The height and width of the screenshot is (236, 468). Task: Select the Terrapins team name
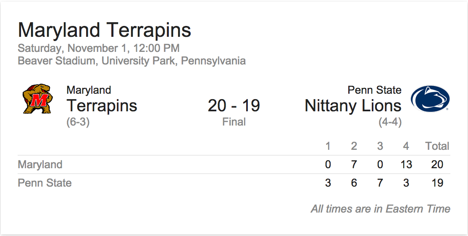(x=102, y=105)
